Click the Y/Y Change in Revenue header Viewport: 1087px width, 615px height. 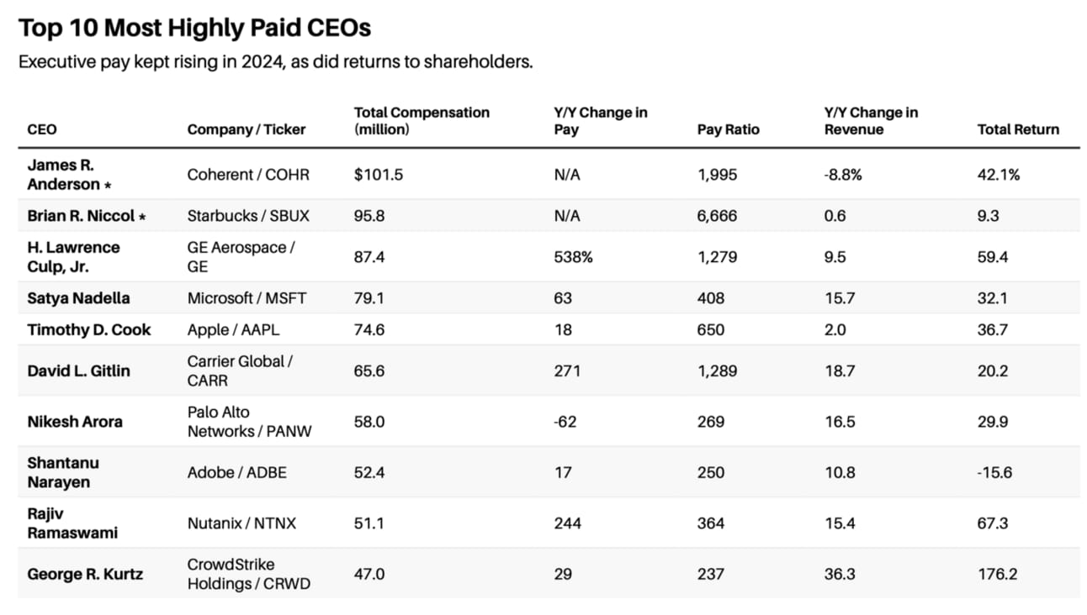[871, 121]
